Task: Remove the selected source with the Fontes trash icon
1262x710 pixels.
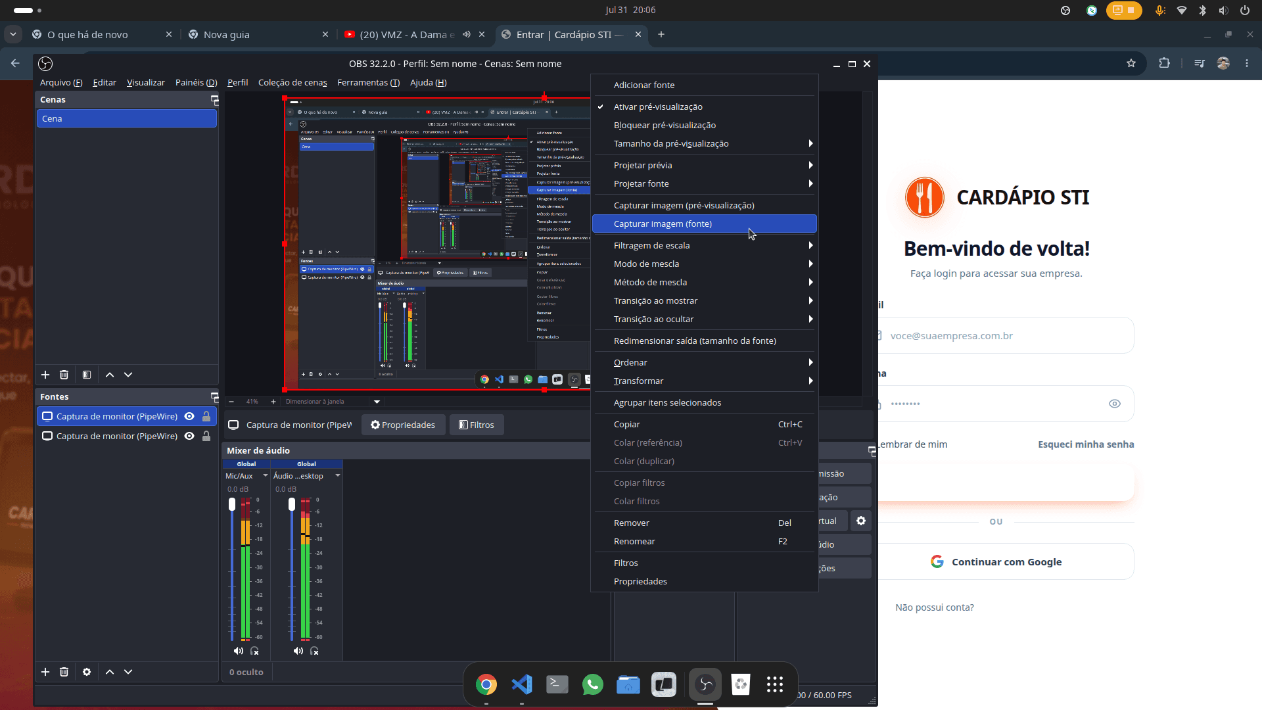Action: click(64, 672)
